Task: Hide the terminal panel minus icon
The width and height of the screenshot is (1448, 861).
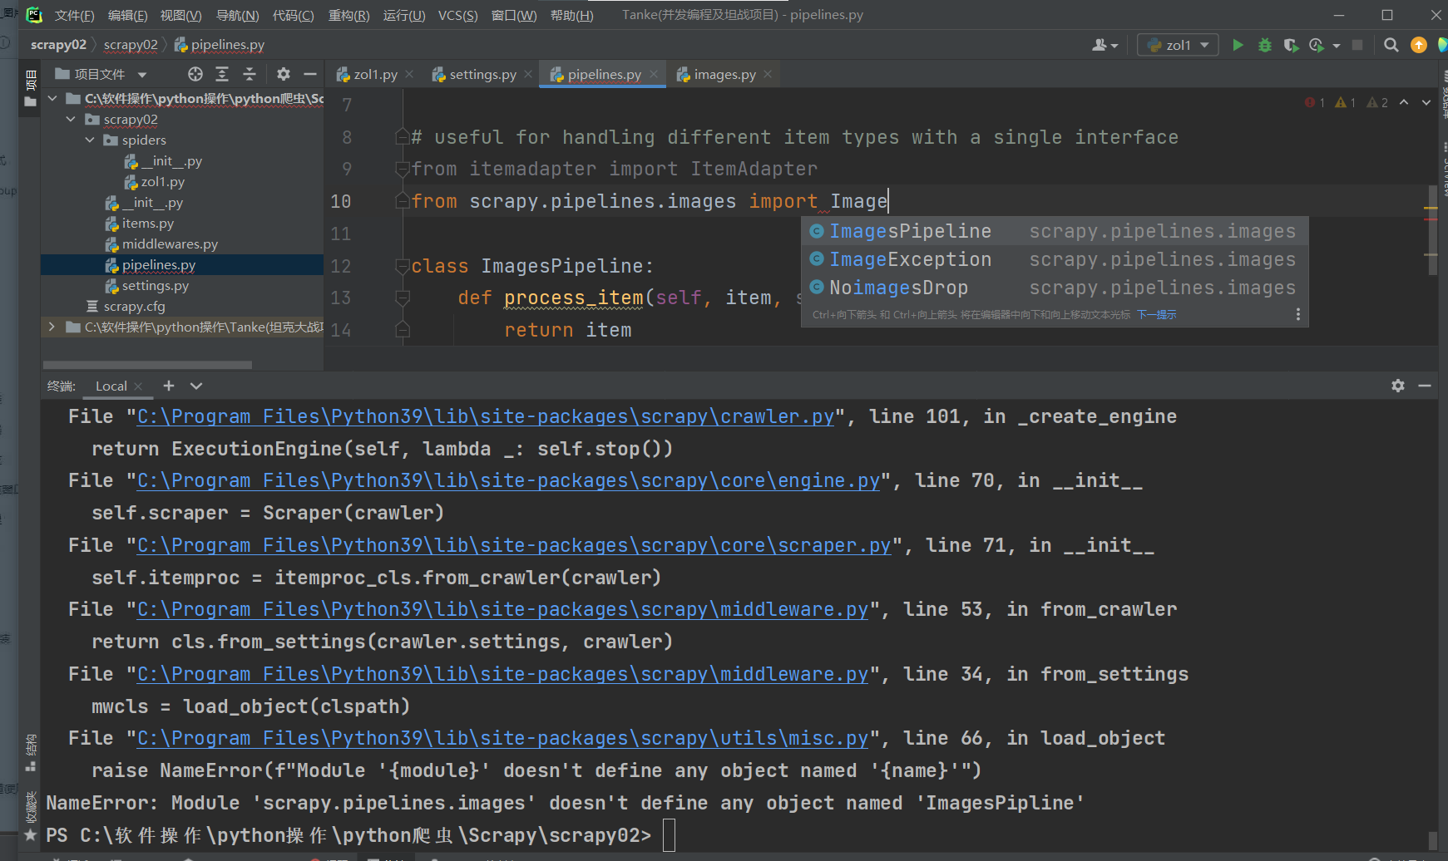Action: click(x=1425, y=386)
